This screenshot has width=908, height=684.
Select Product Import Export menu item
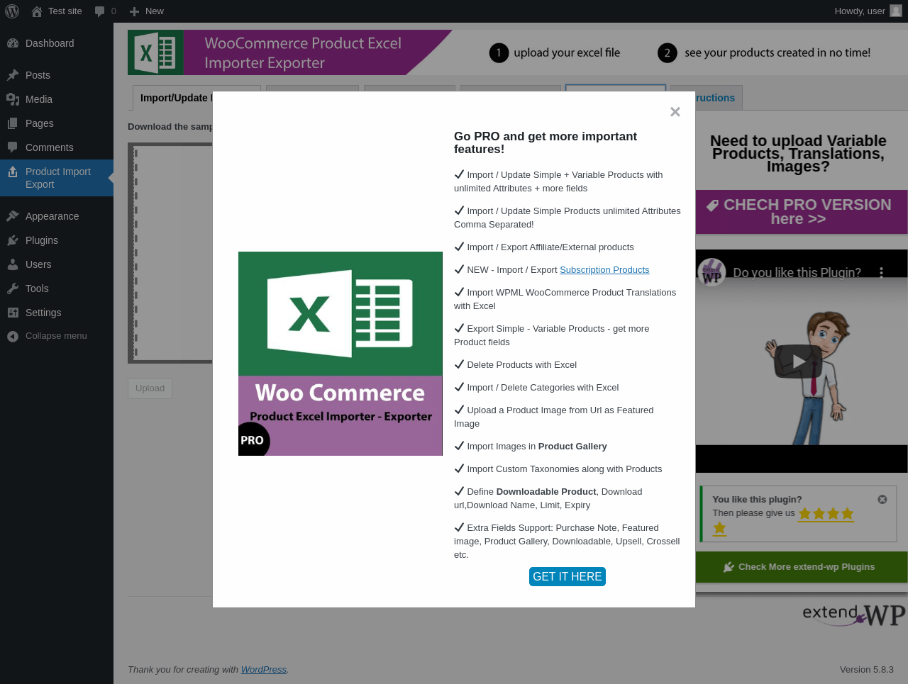click(58, 178)
